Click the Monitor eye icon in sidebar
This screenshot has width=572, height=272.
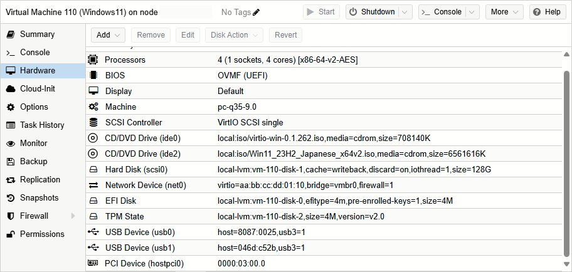pos(11,144)
